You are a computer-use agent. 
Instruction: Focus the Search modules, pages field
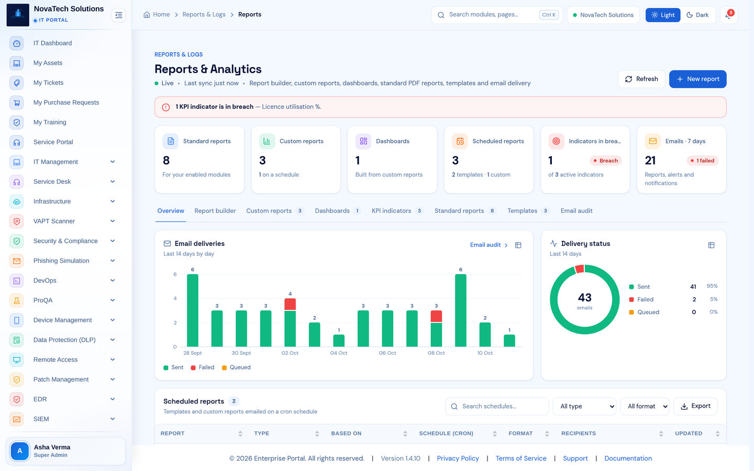point(497,15)
